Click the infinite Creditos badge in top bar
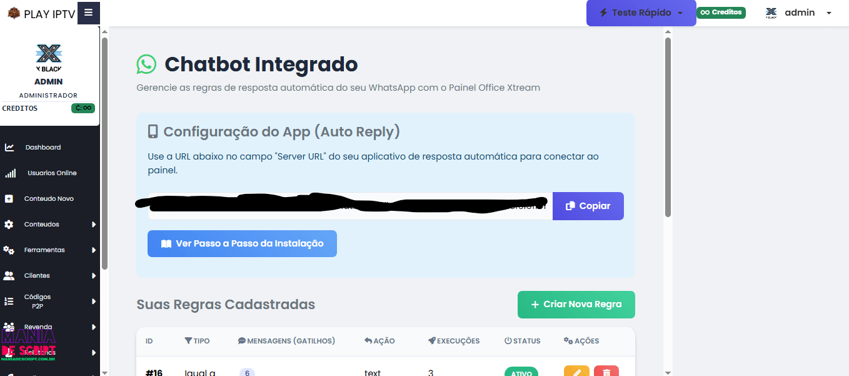 (x=721, y=13)
